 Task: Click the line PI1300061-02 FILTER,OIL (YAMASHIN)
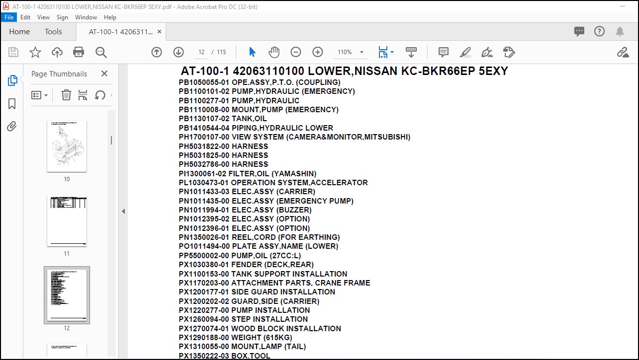[x=248, y=174]
